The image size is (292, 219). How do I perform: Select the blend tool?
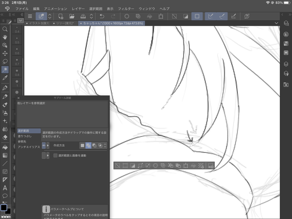(5, 129)
